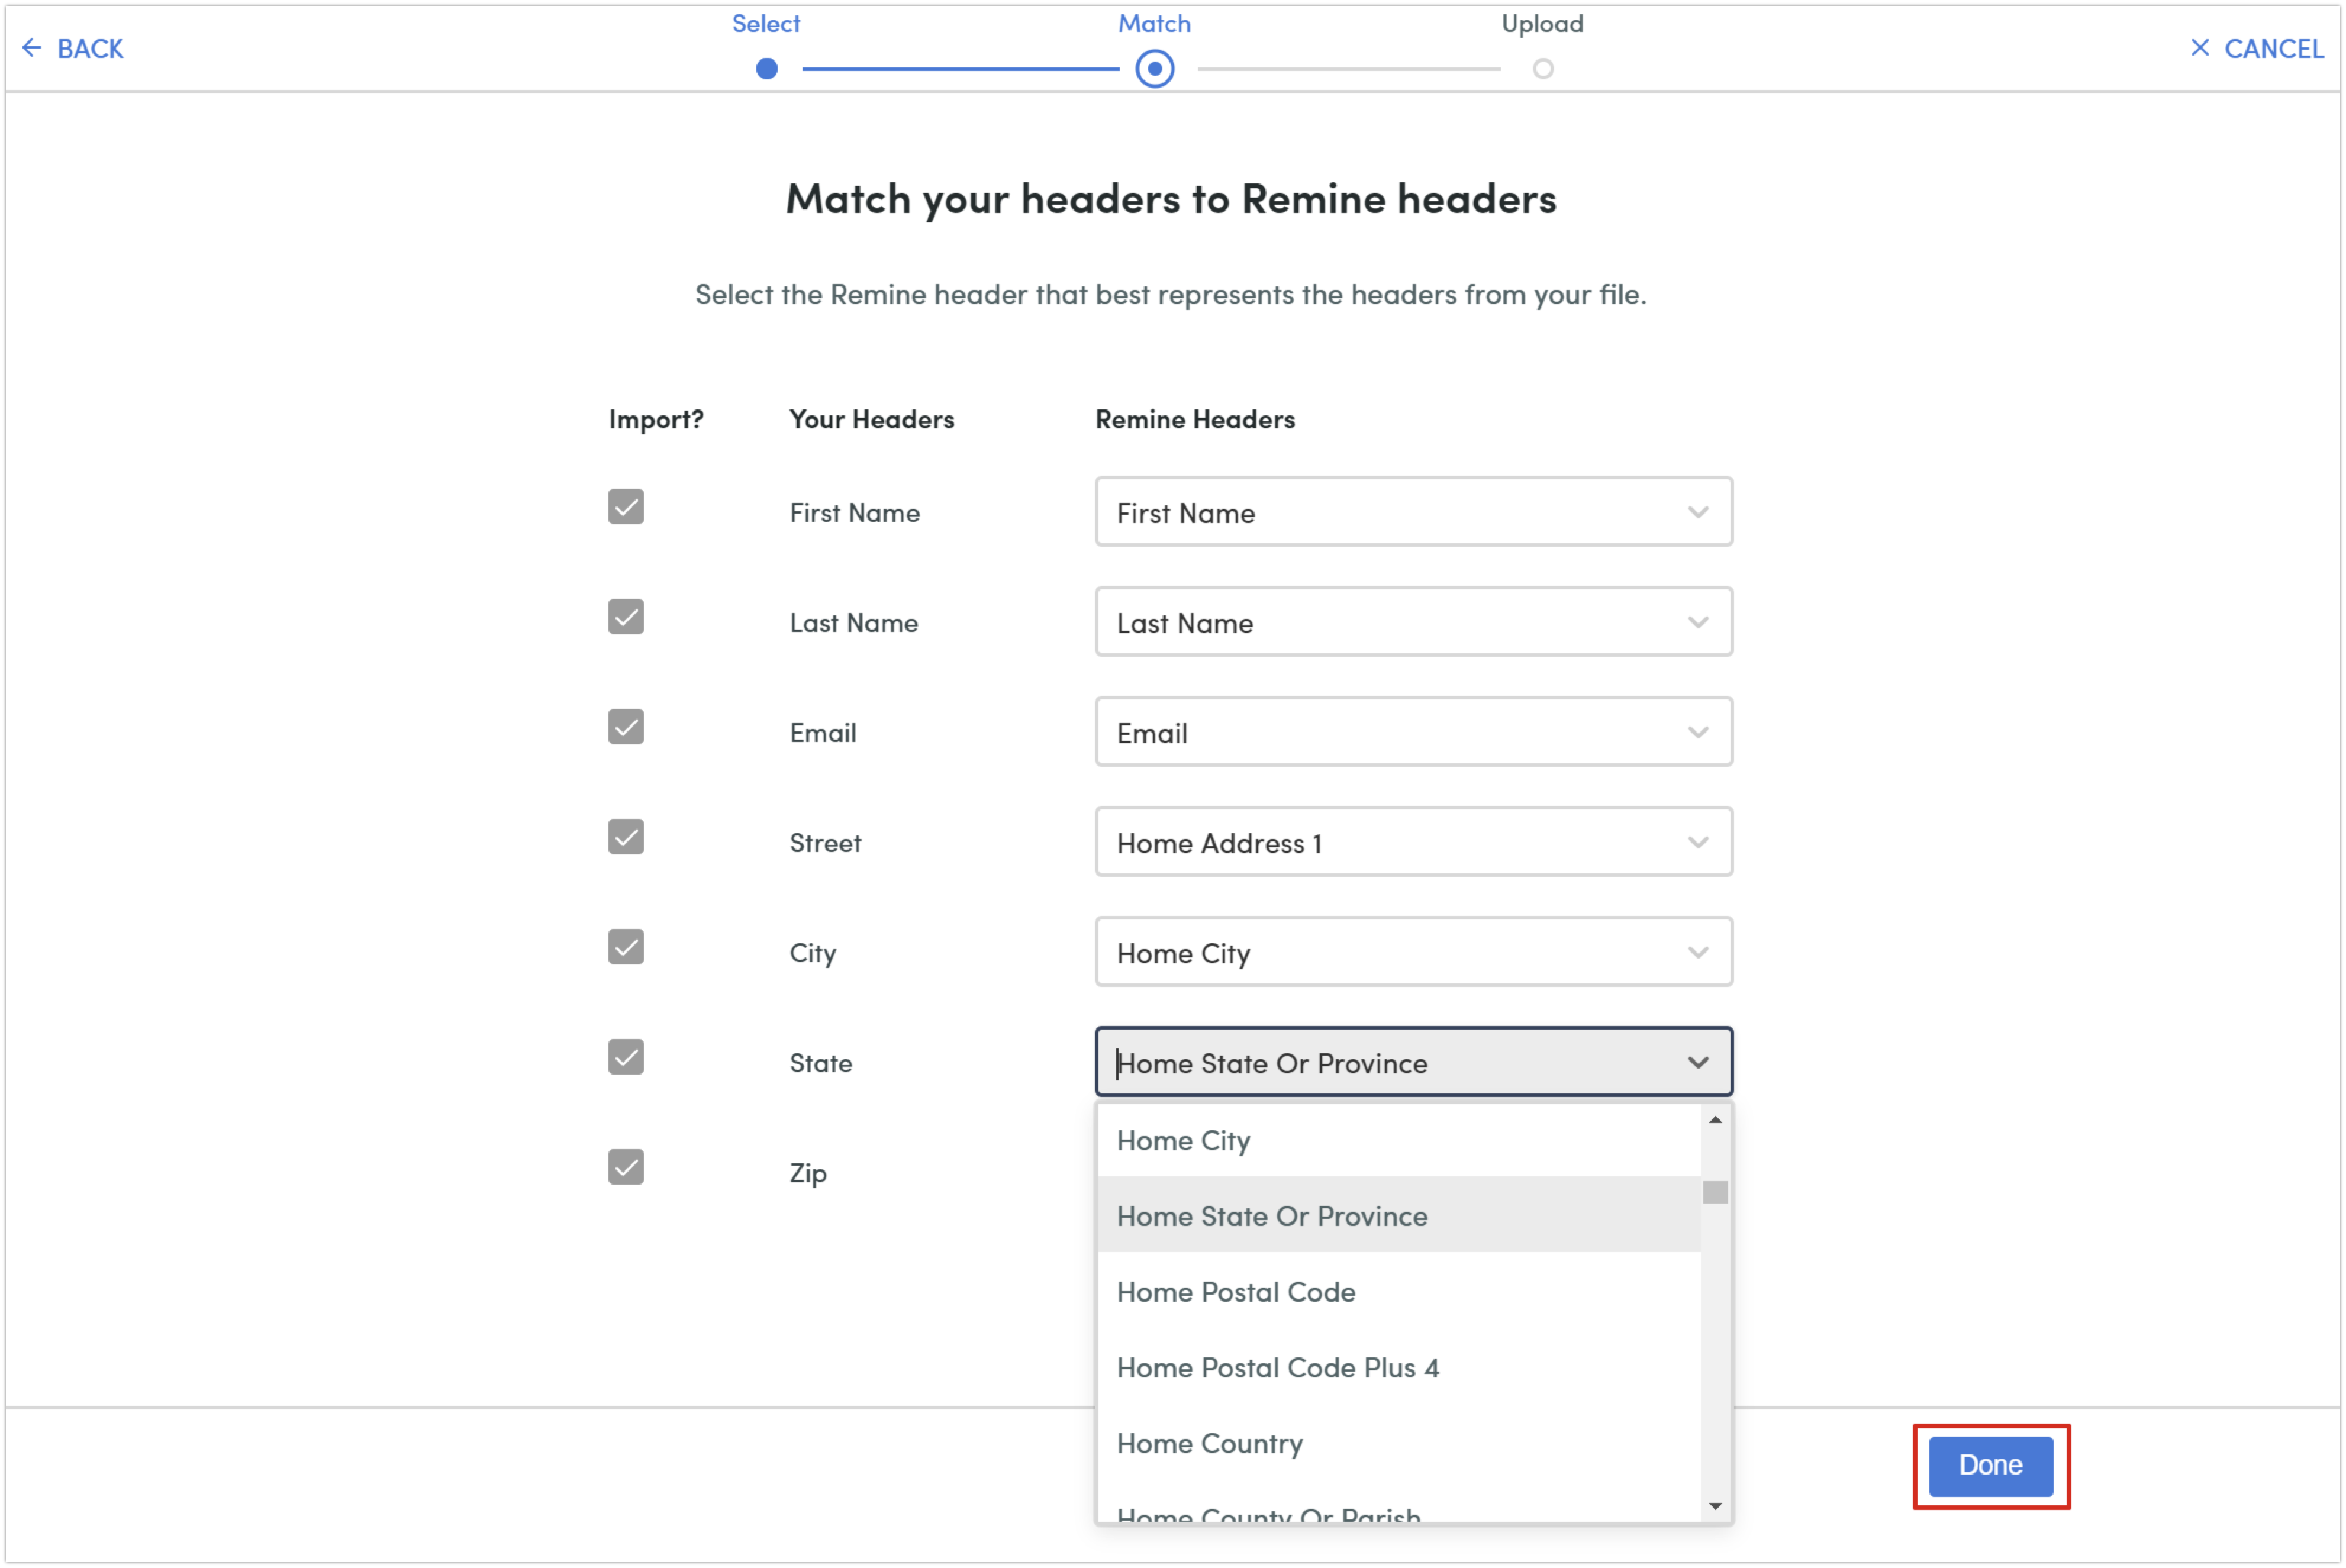Screen dimensions: 2346x1568
Task: Select the Select step circle indicator
Action: coord(767,69)
